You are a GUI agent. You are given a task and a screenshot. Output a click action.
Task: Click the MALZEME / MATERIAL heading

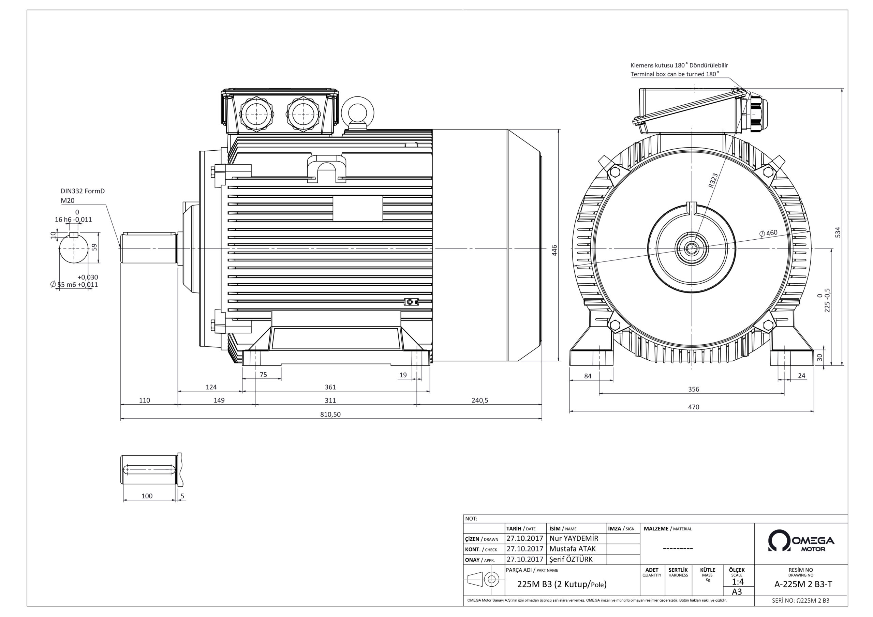click(x=668, y=528)
